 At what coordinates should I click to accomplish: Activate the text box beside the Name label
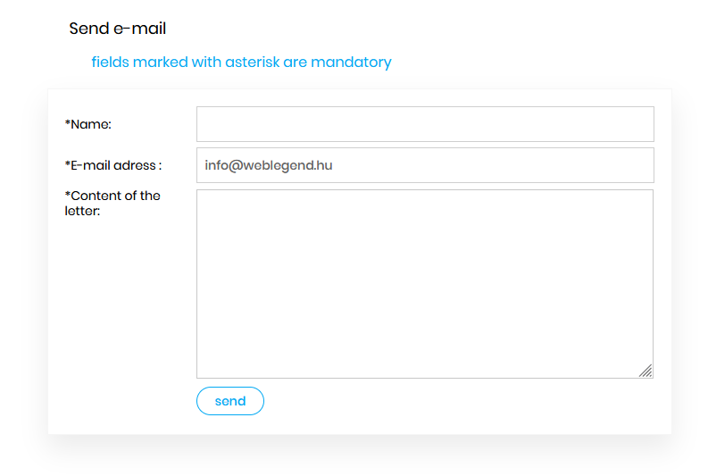pyautogui.click(x=425, y=124)
